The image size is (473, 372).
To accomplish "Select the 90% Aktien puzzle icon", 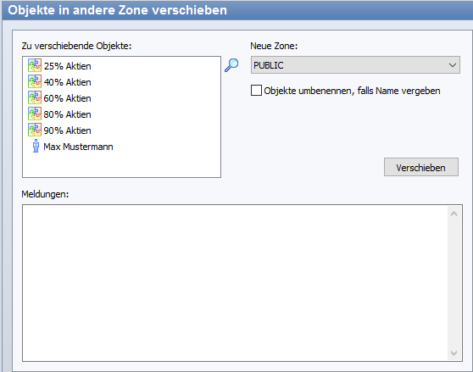I will [x=35, y=130].
